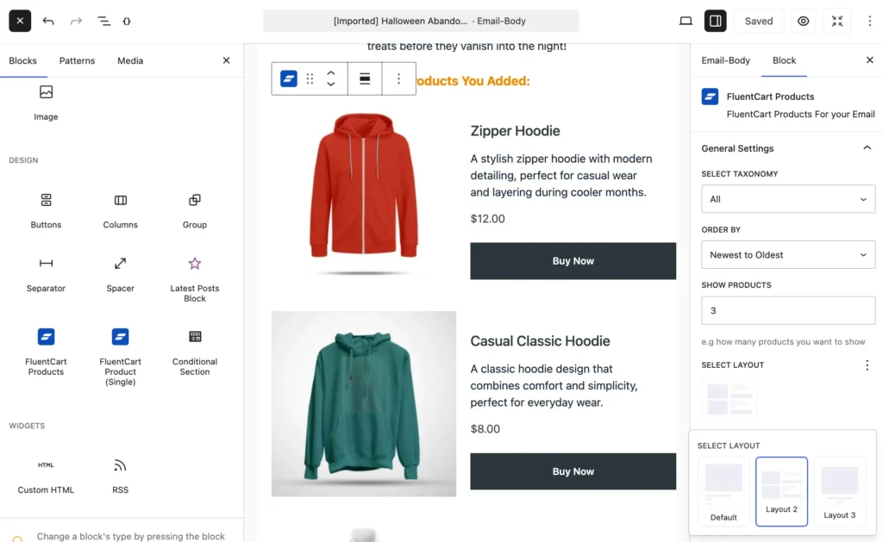Open the document overview list icon
The width and height of the screenshot is (883, 542).
coord(104,21)
